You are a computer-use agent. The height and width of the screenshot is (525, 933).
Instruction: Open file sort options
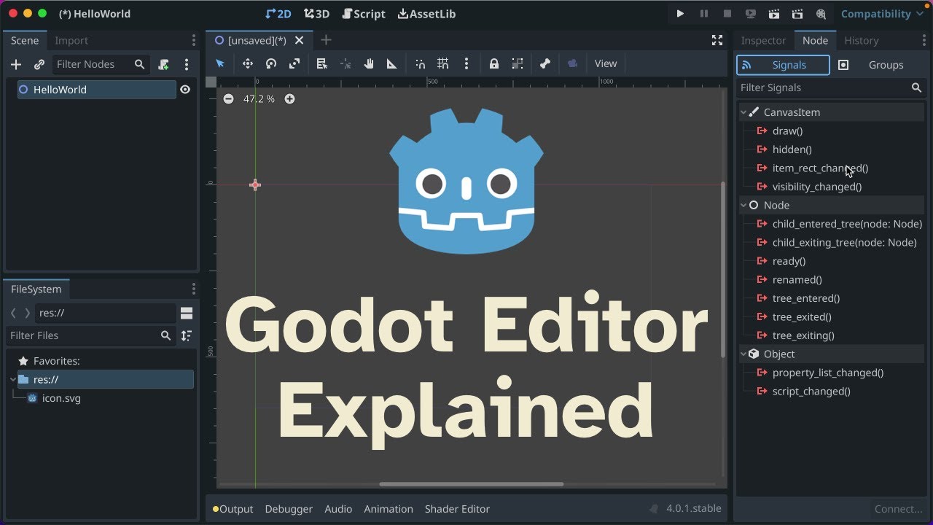click(187, 335)
